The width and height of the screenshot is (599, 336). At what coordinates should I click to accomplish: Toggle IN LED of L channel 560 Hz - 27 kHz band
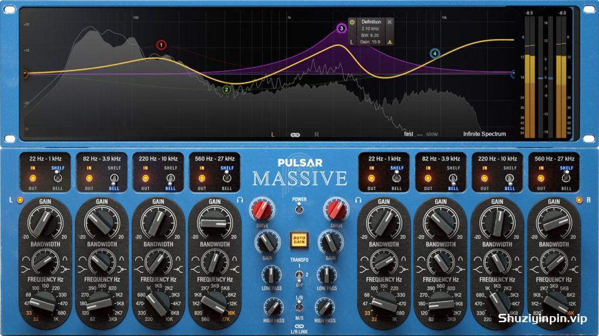(202, 178)
